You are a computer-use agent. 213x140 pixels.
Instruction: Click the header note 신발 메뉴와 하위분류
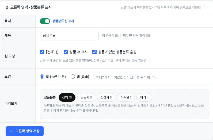coord(164,7)
